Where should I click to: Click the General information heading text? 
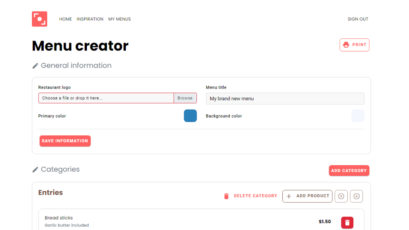click(x=76, y=65)
